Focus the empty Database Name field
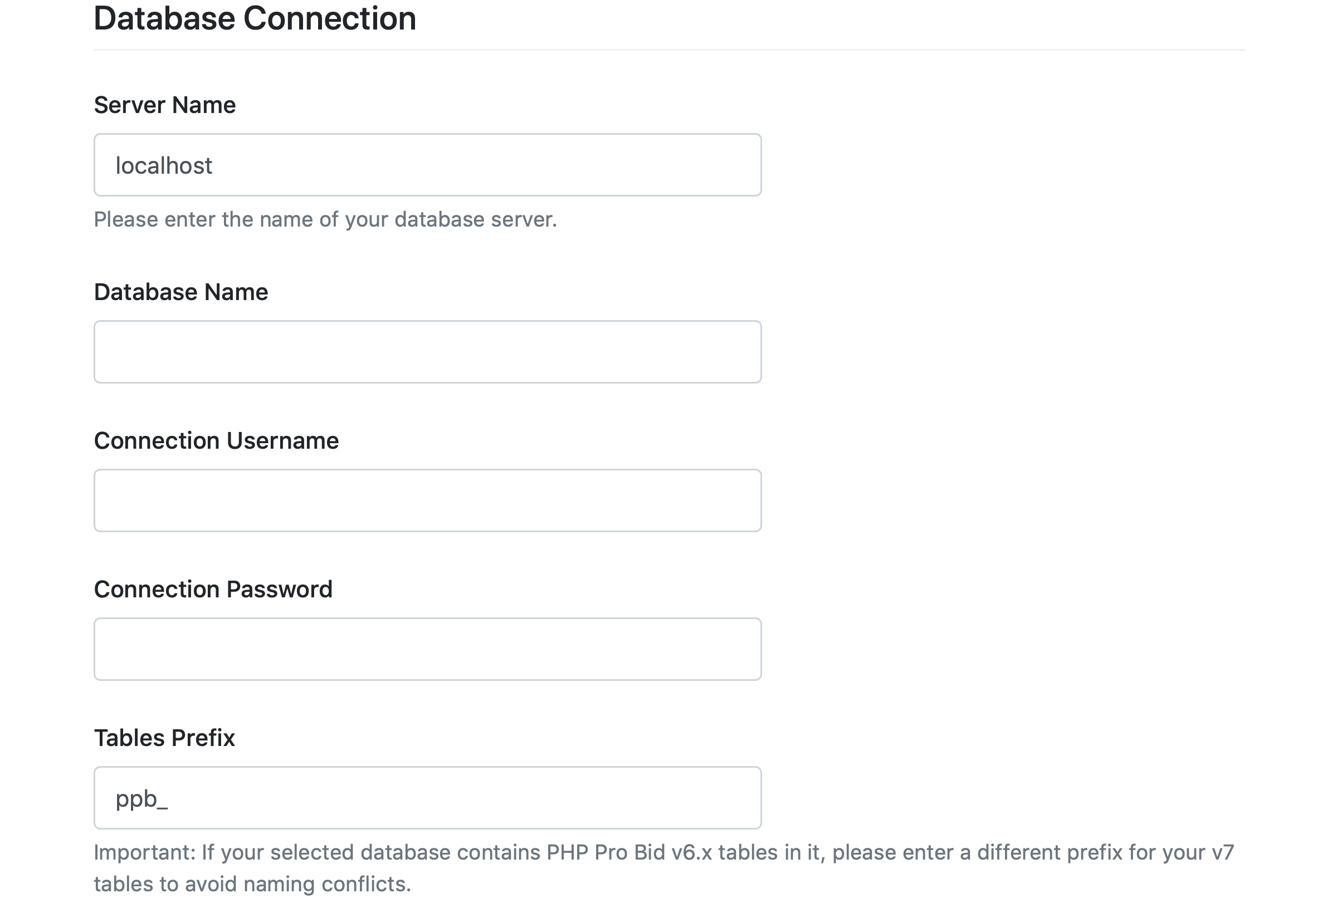This screenshot has width=1337, height=898. click(x=427, y=352)
